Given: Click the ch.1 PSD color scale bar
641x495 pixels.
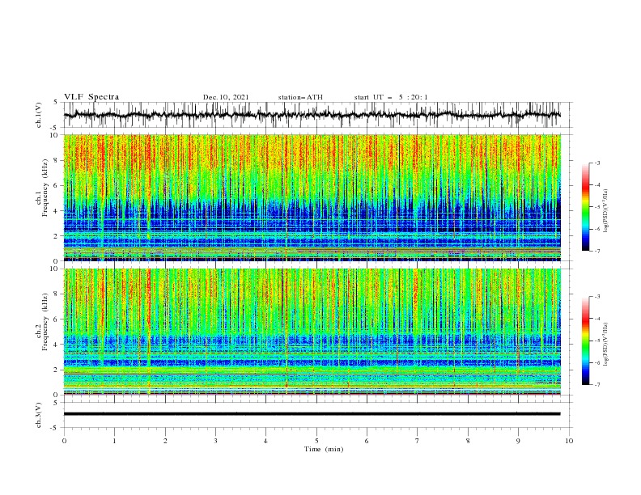Looking at the screenshot, I should [x=585, y=207].
